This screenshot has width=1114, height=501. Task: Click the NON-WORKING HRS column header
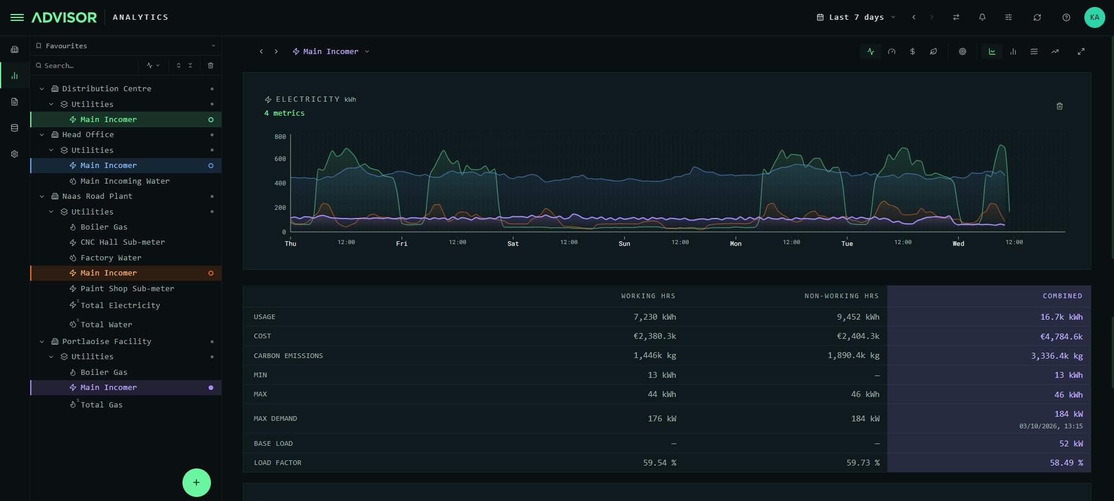841,296
